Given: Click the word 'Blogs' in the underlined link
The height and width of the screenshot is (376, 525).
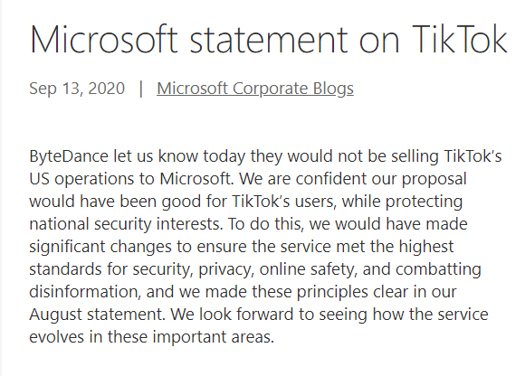Looking at the screenshot, I should 333,89.
